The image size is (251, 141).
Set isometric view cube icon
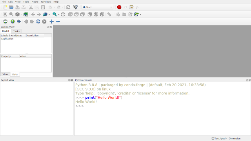pyautogui.click(x=63, y=14)
